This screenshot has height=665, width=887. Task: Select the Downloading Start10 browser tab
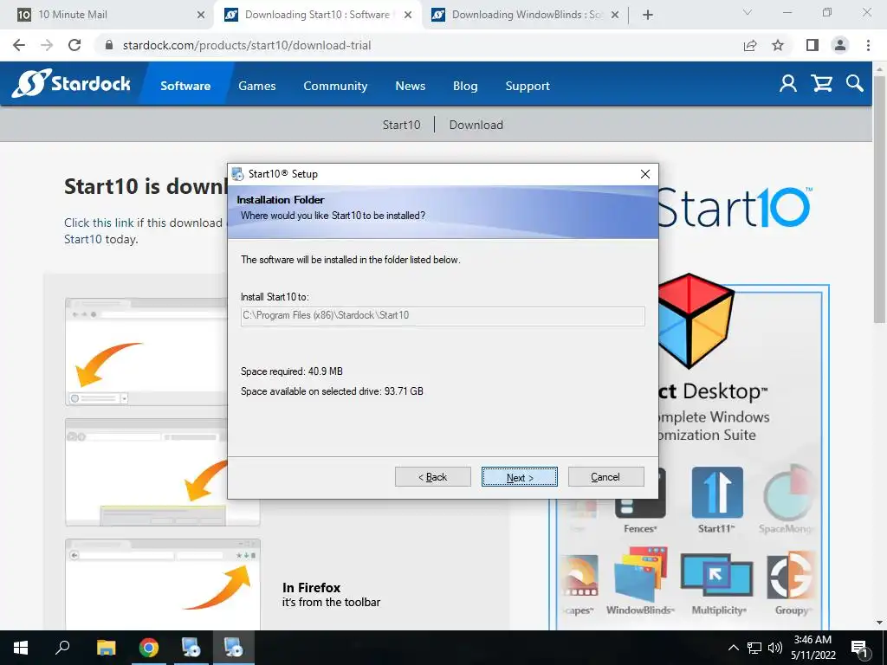[317, 15]
